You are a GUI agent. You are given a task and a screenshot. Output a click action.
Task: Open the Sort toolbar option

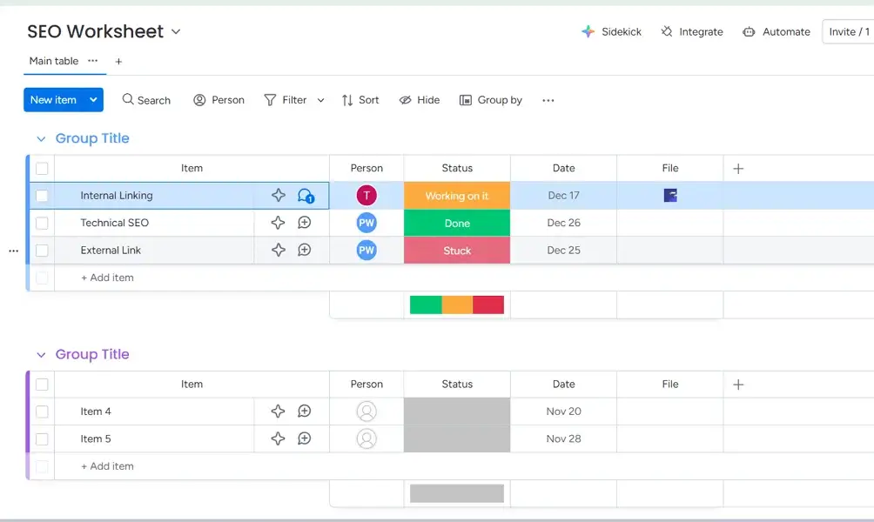(x=360, y=100)
